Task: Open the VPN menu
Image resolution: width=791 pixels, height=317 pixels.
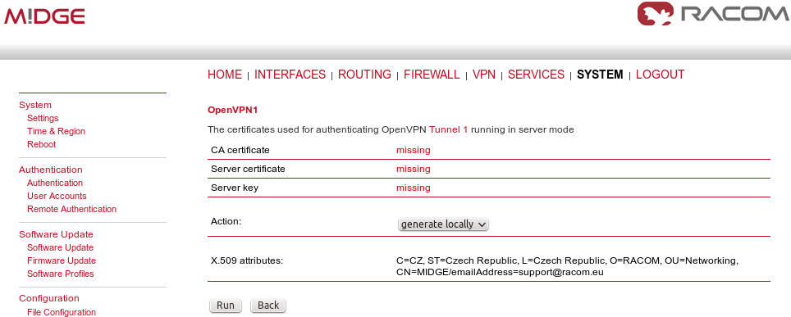Action: click(484, 75)
